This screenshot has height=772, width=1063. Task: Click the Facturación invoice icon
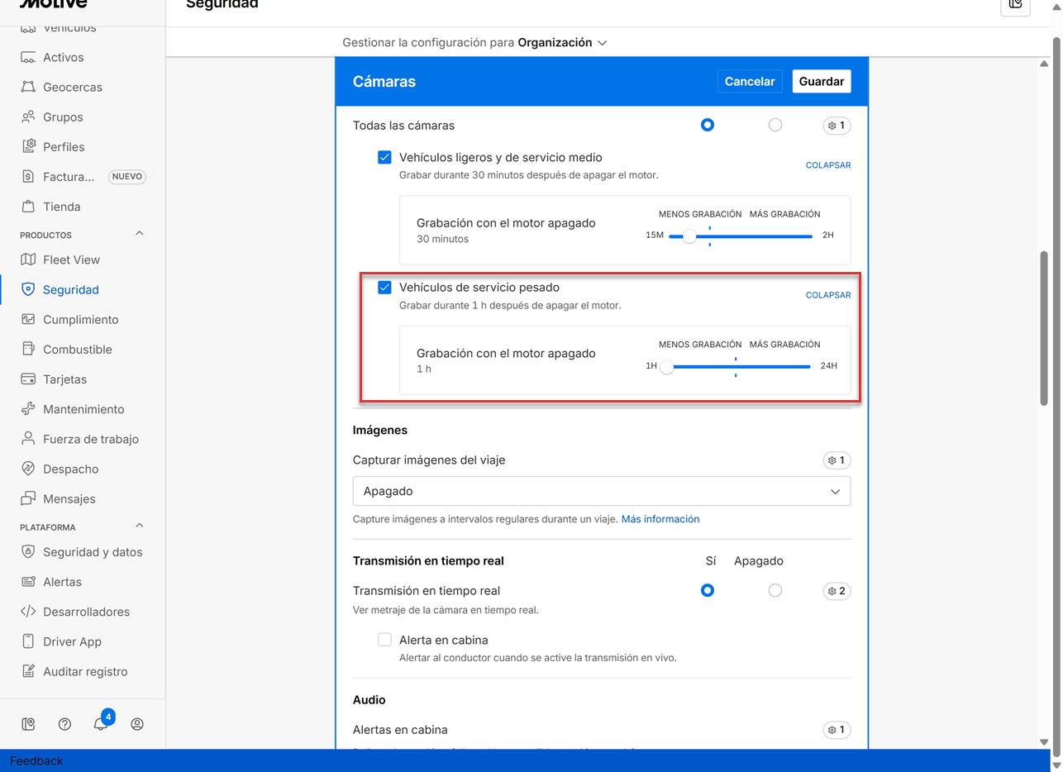coord(28,176)
